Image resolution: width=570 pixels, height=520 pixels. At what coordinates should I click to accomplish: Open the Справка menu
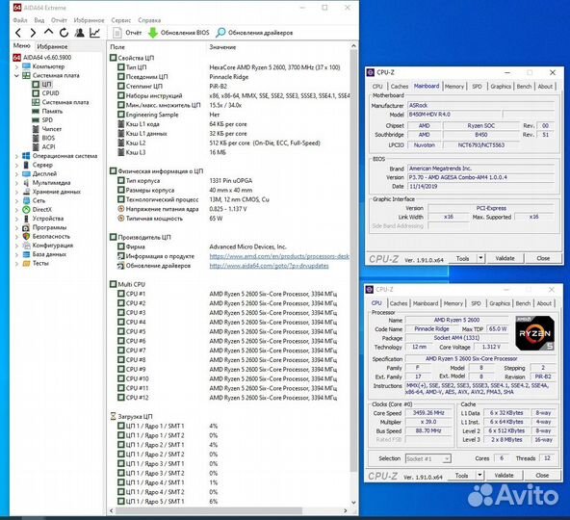[149, 20]
